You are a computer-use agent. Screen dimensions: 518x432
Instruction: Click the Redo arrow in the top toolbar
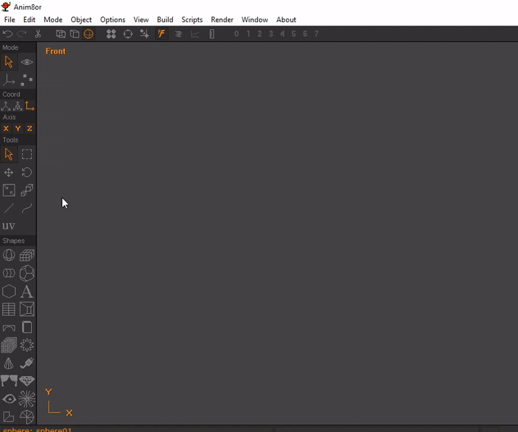tap(21, 34)
